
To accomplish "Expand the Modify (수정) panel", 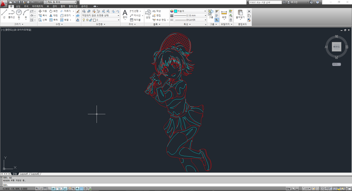I will point(59,24).
